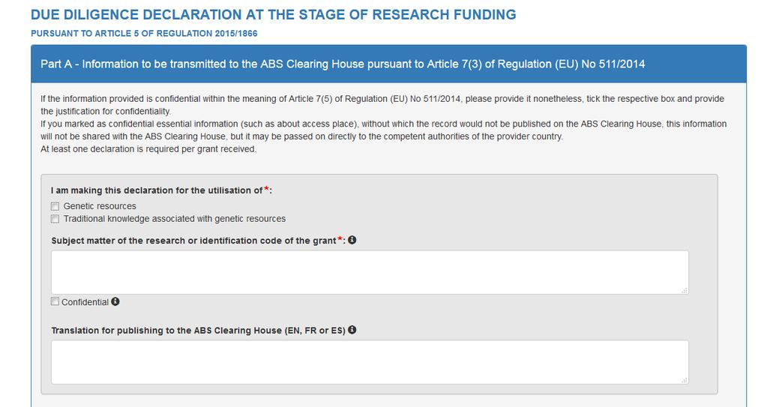Click resize grip of Translation textarea
The image size is (767, 407).
click(685, 380)
